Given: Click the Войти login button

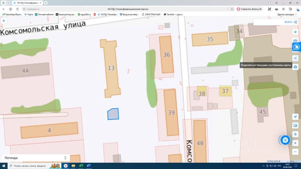Looking at the screenshot, I should coord(291,22).
